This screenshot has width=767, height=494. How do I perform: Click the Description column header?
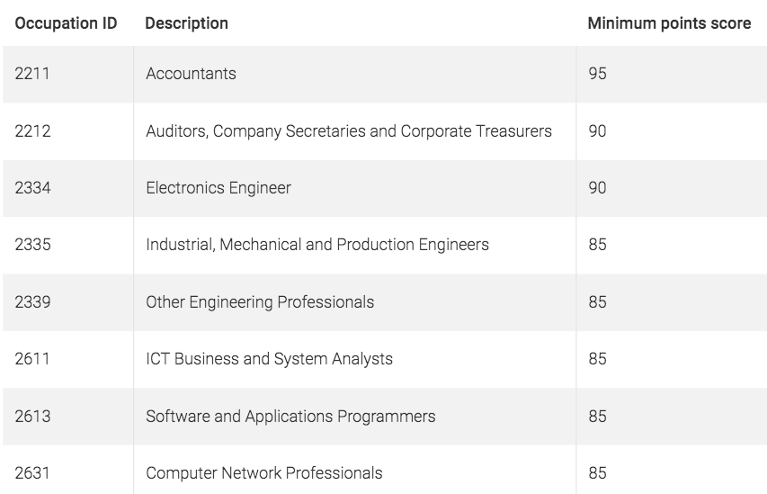tap(187, 23)
